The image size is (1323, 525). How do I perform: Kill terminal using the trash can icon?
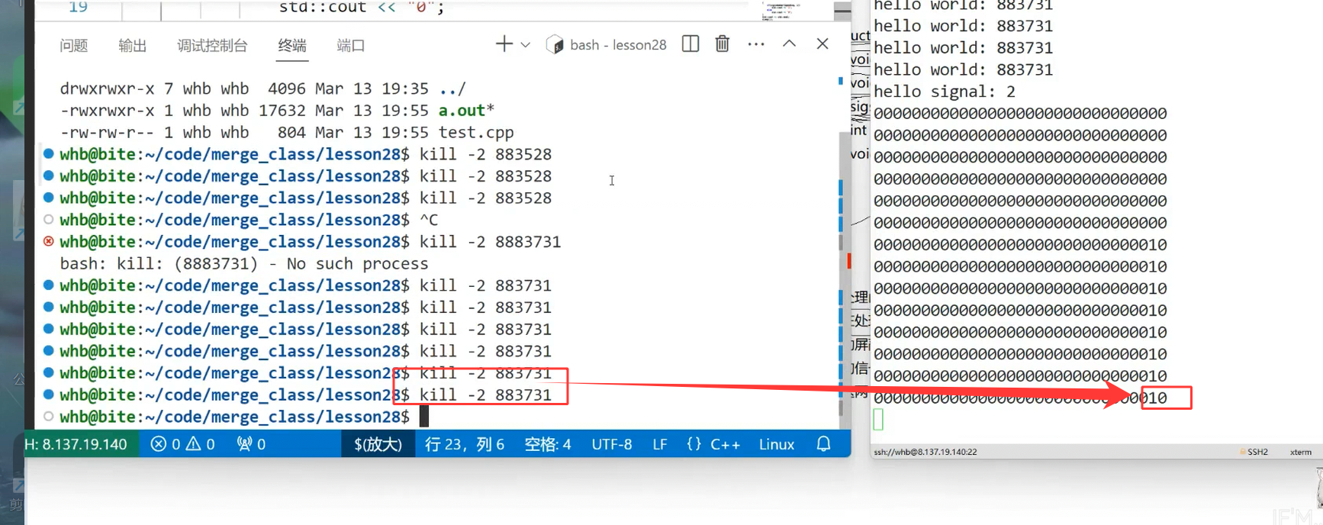click(723, 44)
